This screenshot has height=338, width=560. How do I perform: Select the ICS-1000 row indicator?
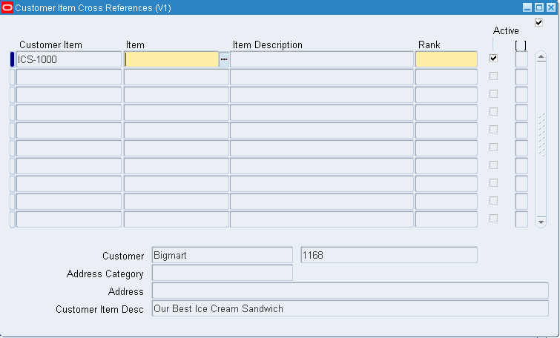(x=12, y=59)
